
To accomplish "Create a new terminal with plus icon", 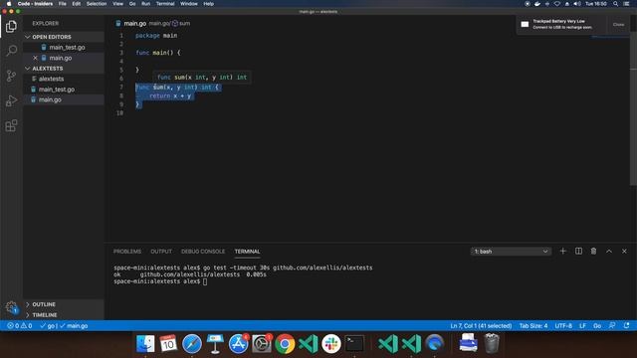I will (x=562, y=252).
